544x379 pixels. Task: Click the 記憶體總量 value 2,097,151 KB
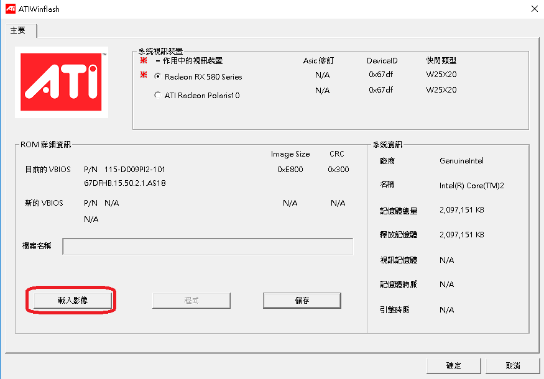(x=461, y=210)
